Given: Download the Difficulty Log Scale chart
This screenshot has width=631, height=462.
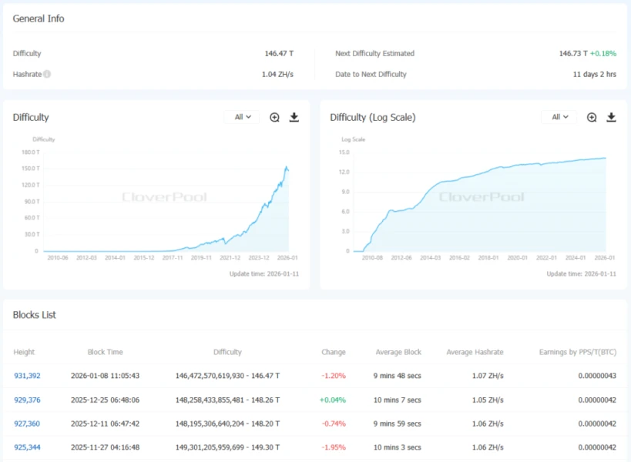Looking at the screenshot, I should [611, 117].
